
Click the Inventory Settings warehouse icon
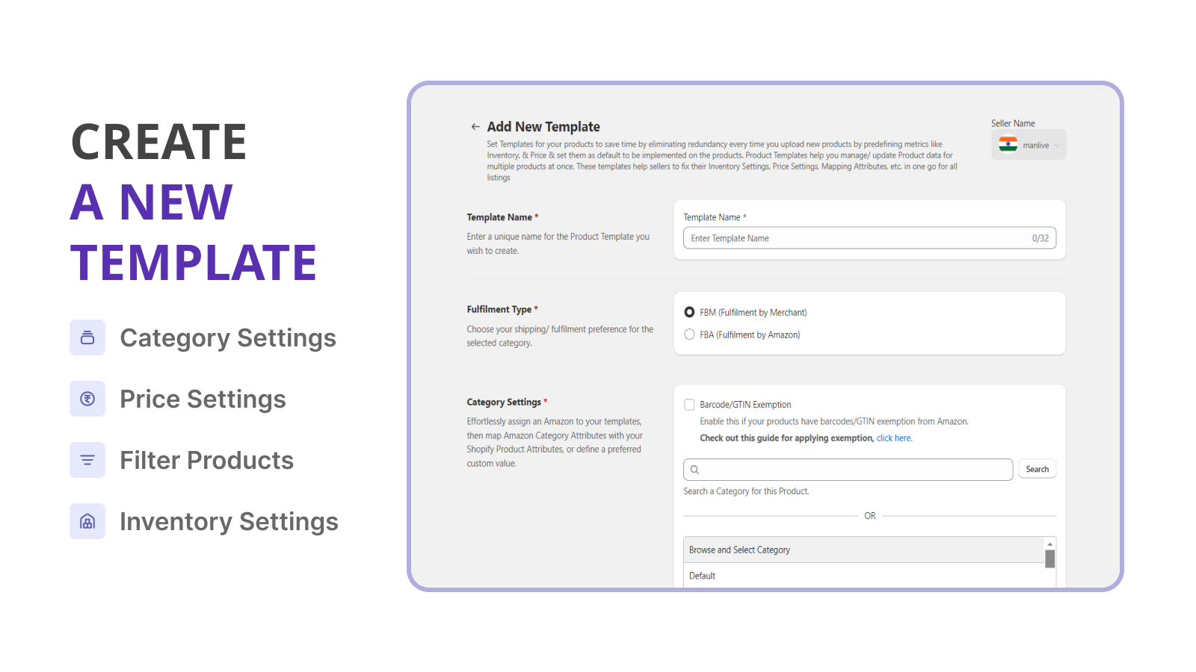(87, 521)
